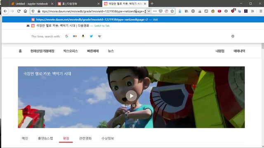Click the movie title text on banner
This screenshot has height=148, width=264.
(x=47, y=74)
